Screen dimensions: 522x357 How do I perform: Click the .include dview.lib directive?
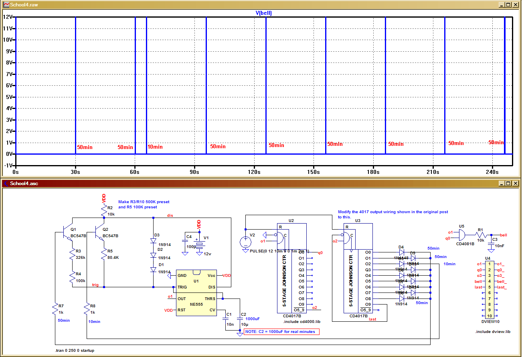(x=493, y=332)
